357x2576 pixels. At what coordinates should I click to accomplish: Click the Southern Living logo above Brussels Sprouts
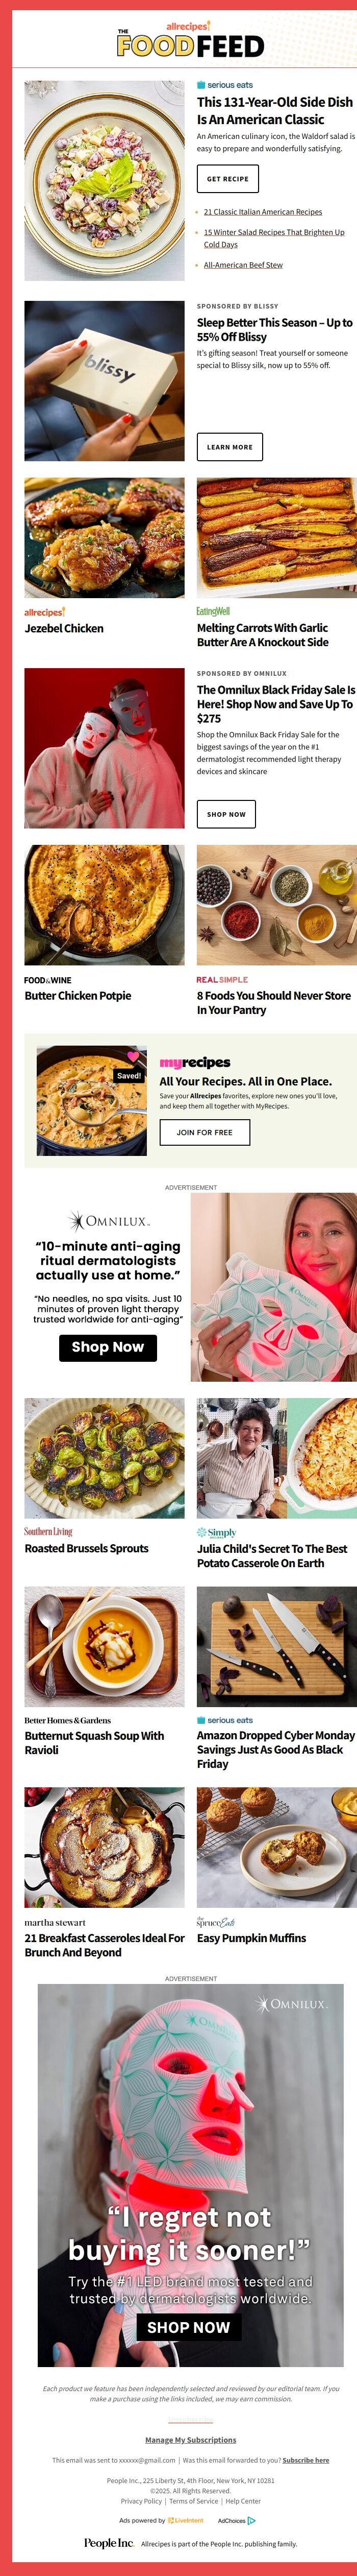click(x=48, y=1531)
